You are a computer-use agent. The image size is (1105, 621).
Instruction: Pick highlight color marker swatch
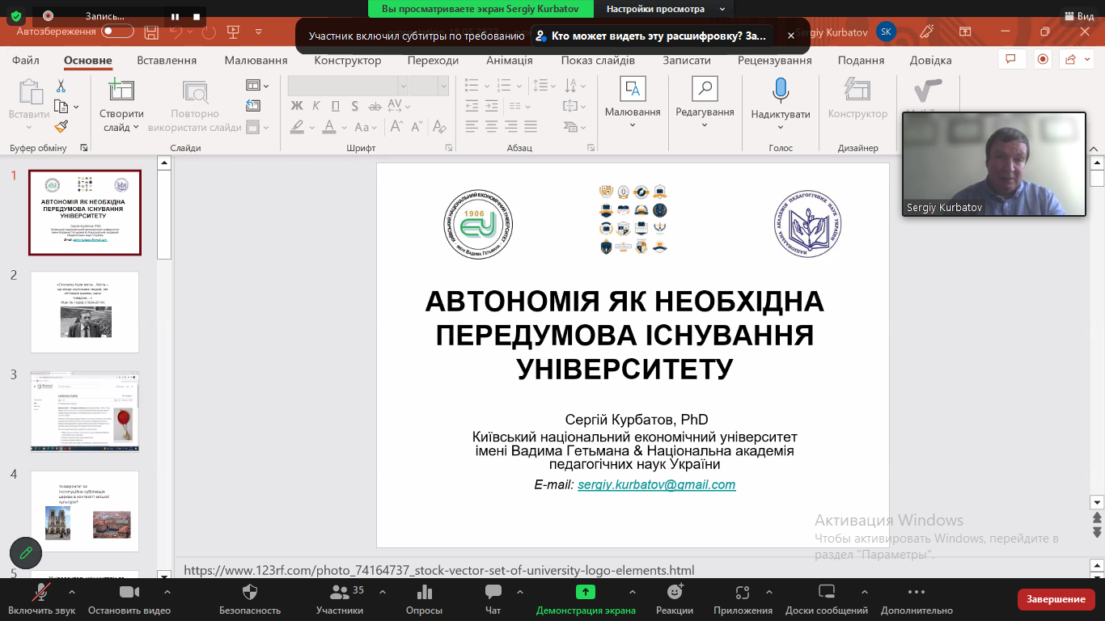tap(297, 126)
